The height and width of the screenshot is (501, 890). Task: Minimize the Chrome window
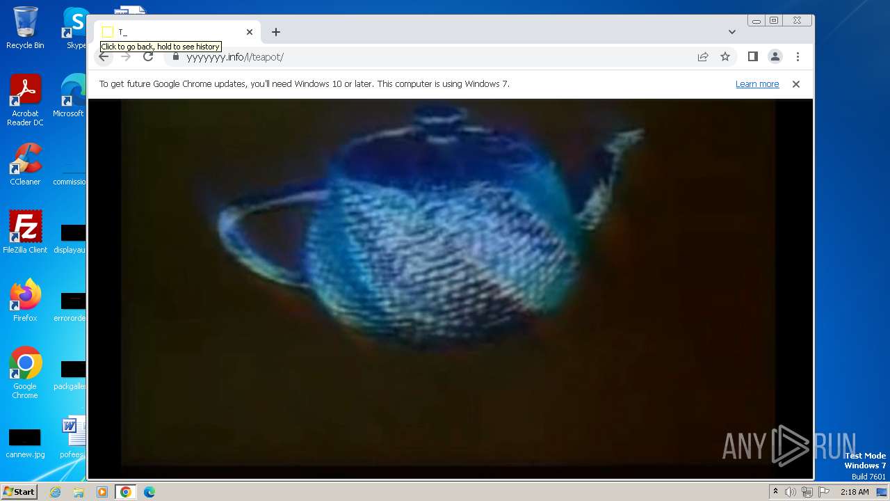tap(756, 21)
